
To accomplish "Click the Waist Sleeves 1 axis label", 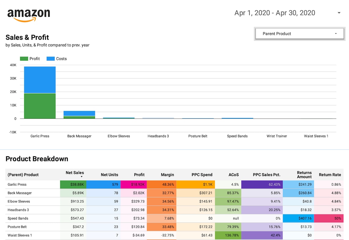I will [316, 136].
